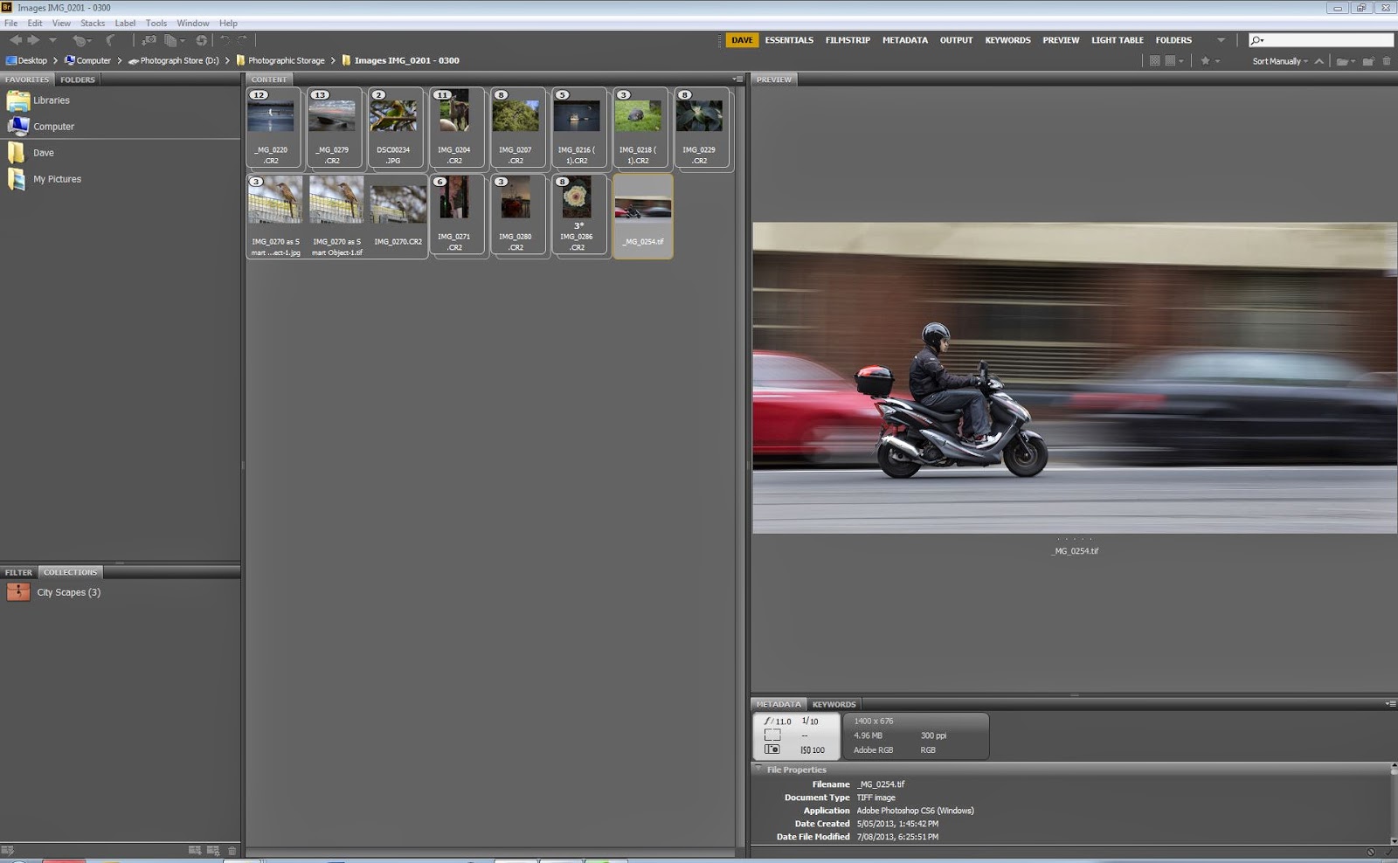Screen dimensions: 1398x863
Task: Click the Go back arrow icon
Action: pos(15,40)
